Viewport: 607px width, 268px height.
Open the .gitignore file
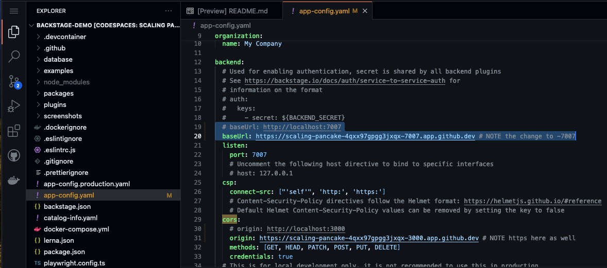click(x=104, y=162)
